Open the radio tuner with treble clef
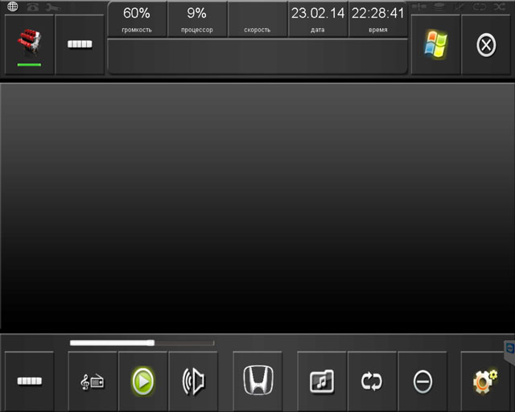This screenshot has width=515, height=412. tap(93, 381)
